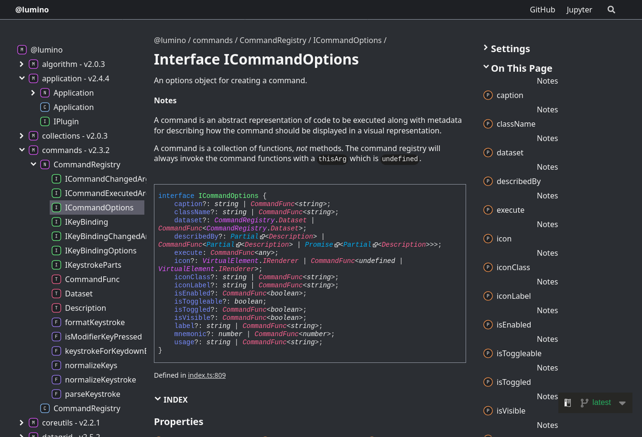Screen dimensions: 642x437
Task: Expand the Application namespace node
Action: (x=33, y=93)
